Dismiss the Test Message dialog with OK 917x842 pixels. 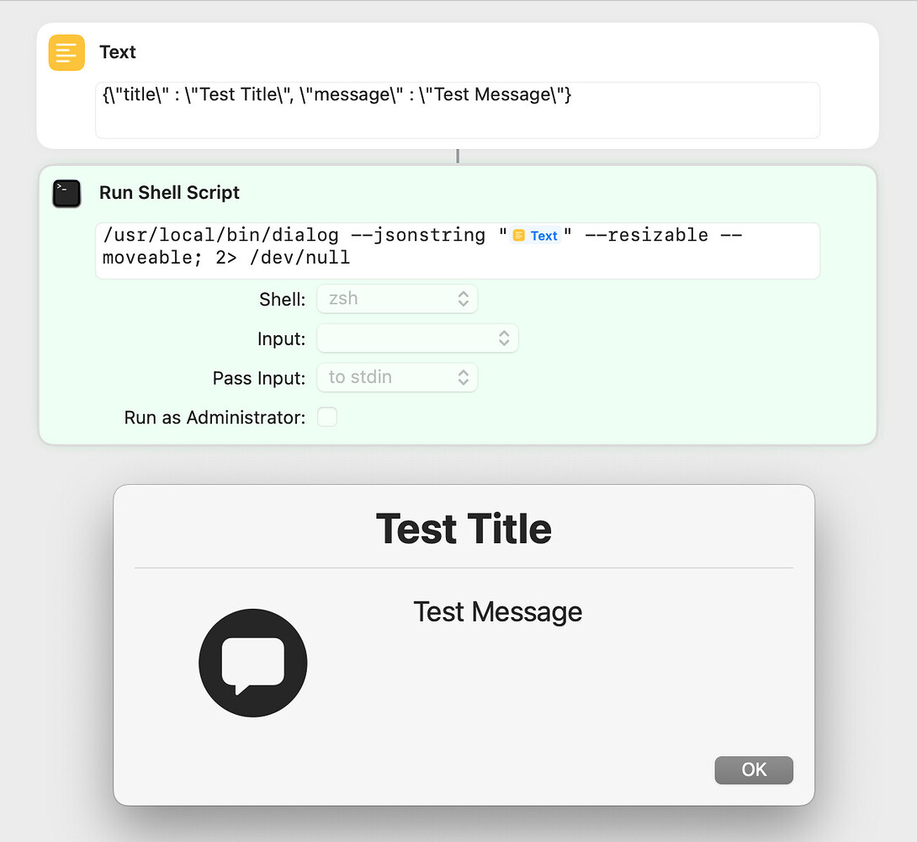(753, 770)
